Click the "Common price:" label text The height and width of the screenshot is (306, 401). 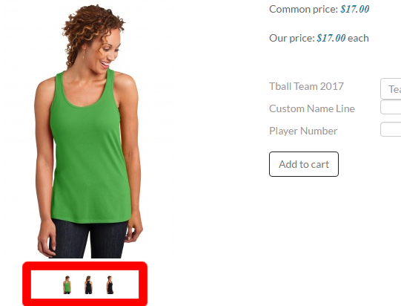coord(304,10)
